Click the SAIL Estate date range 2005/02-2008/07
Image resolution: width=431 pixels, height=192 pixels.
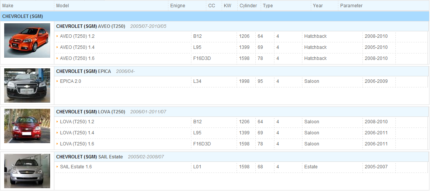[x=146, y=157]
